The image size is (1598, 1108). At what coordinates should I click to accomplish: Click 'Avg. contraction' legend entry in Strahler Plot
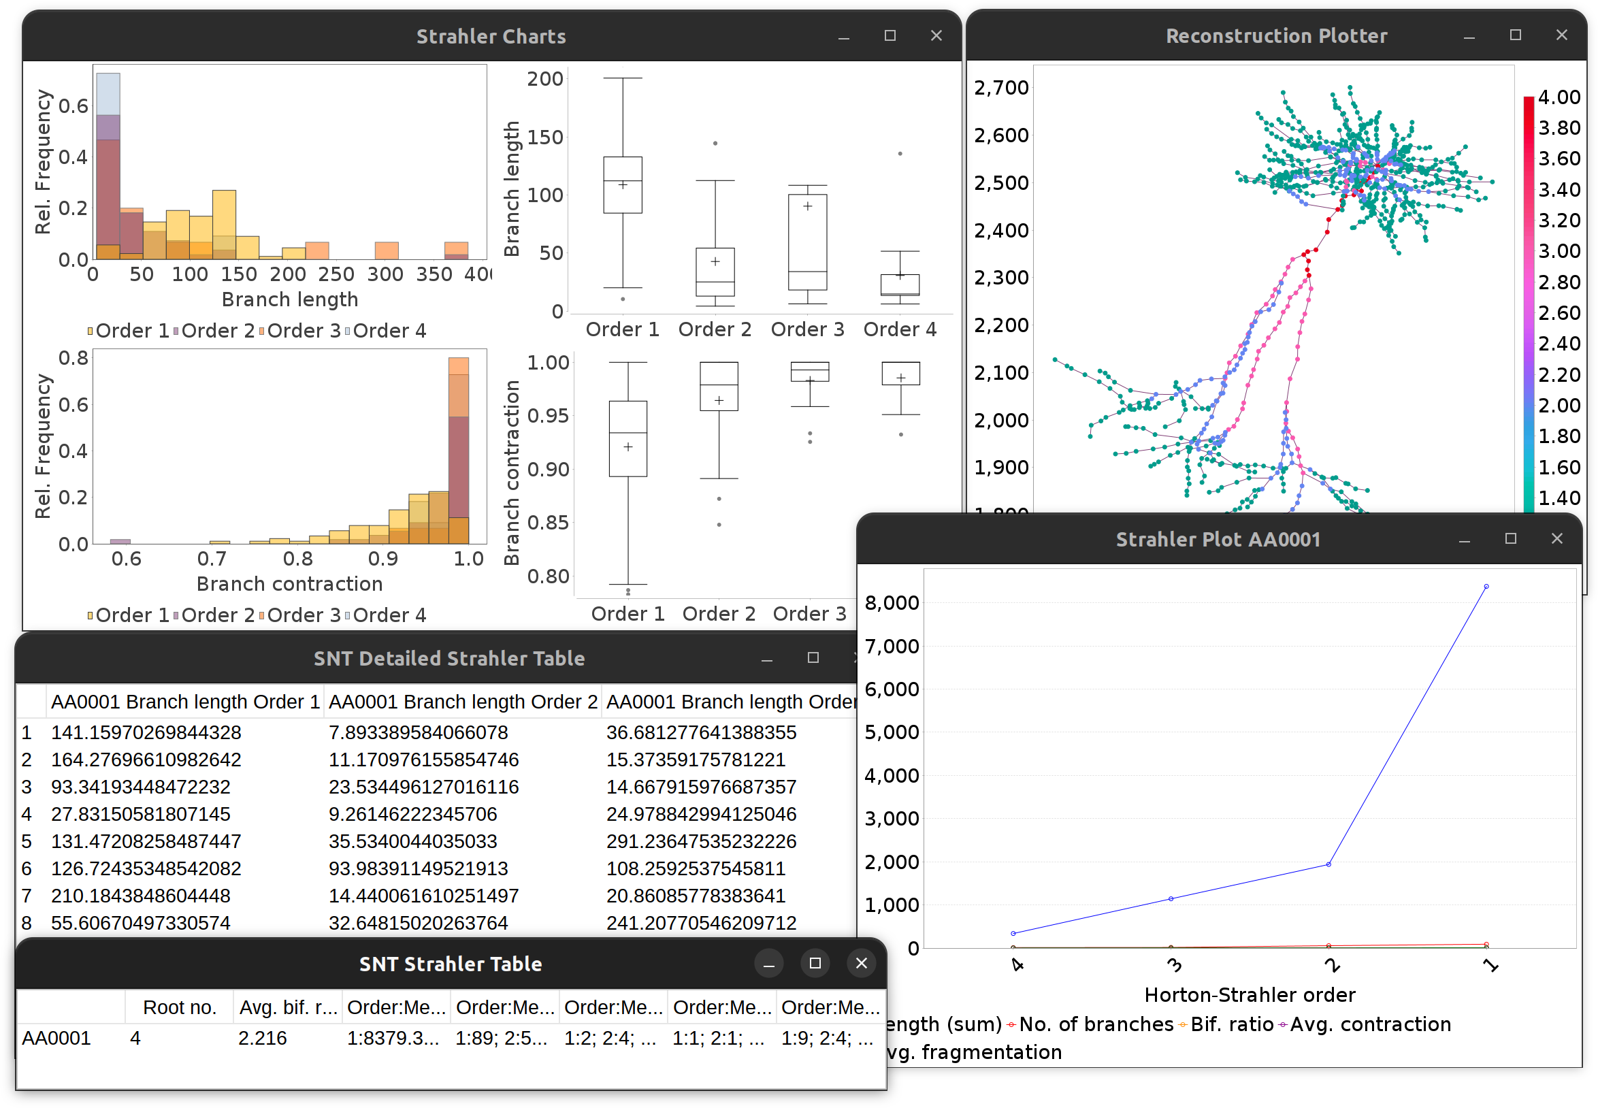pos(1364,1024)
